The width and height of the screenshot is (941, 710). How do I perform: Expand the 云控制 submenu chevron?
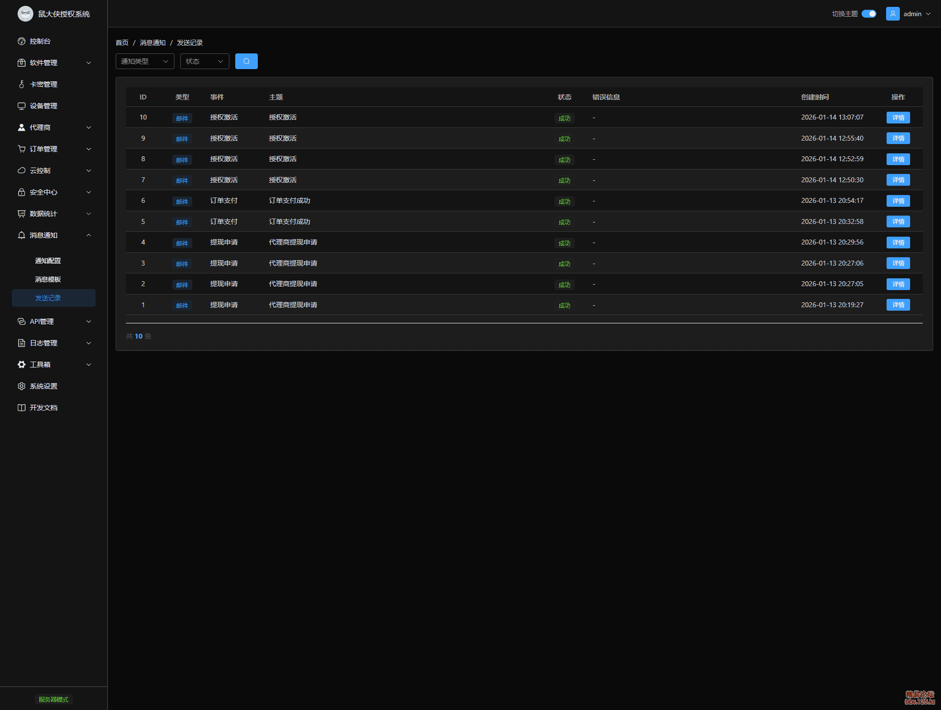click(89, 171)
